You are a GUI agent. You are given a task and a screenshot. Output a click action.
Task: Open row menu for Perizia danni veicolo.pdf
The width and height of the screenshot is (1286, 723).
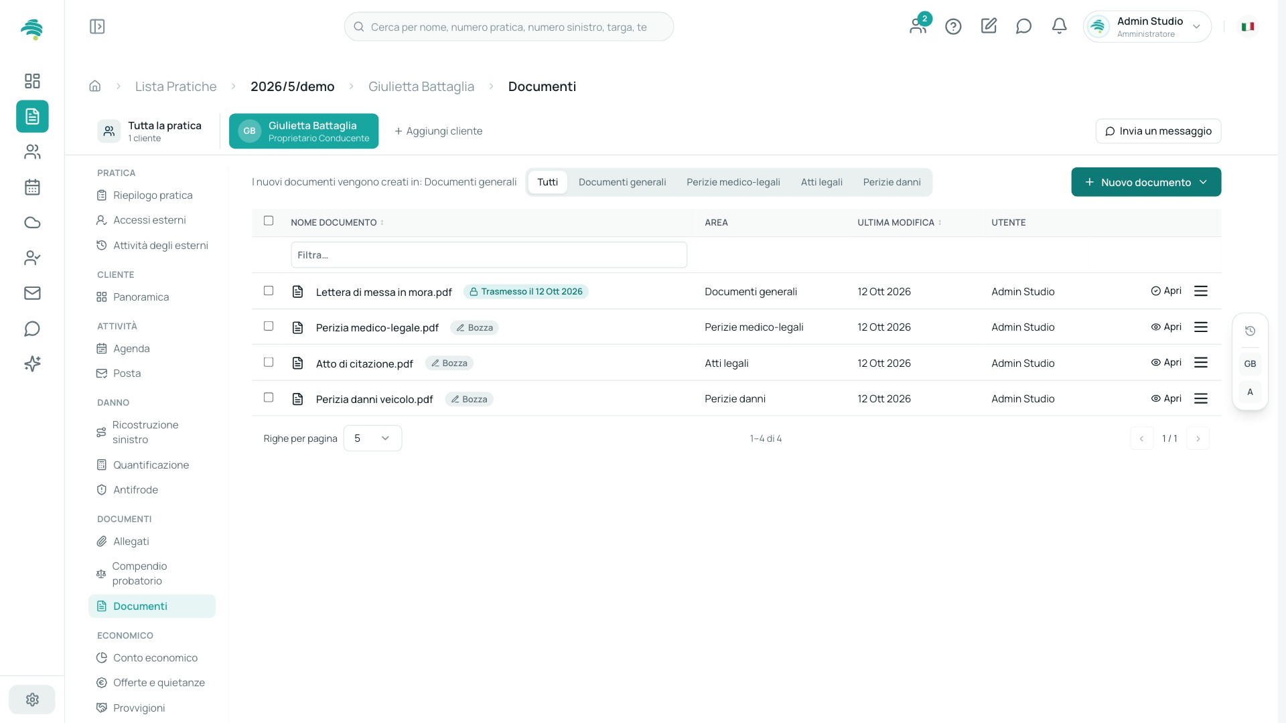point(1201,398)
